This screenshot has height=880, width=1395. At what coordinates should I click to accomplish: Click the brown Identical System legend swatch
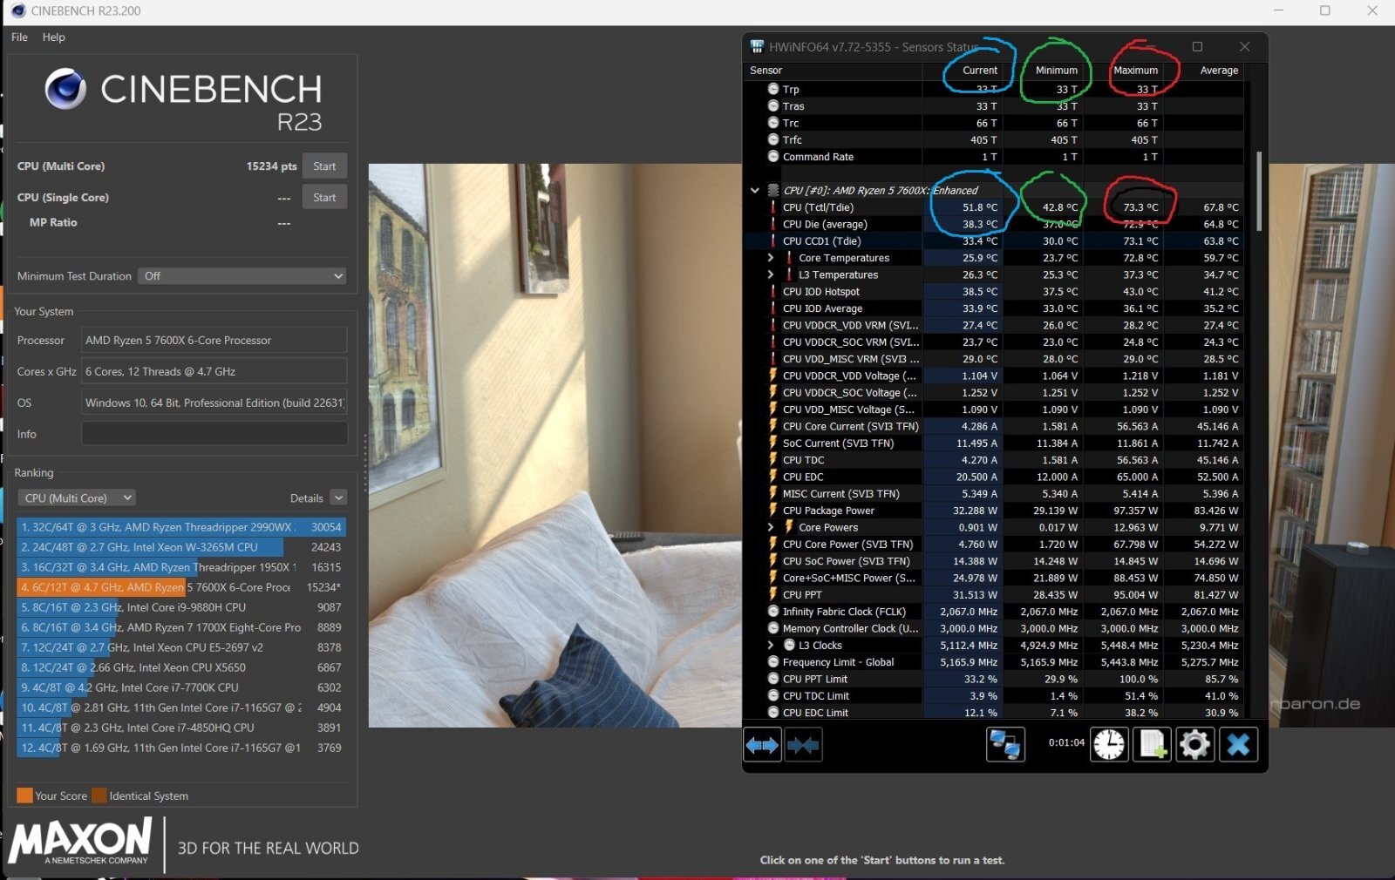coord(99,795)
